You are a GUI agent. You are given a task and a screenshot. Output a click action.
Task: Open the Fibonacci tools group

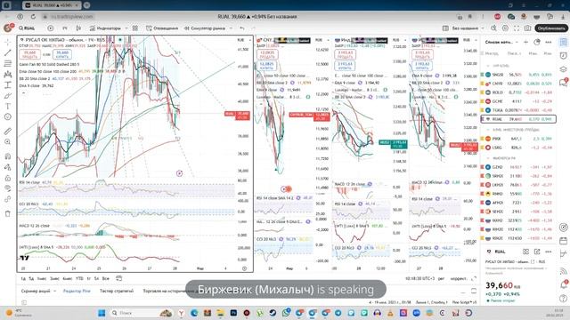(x=8, y=63)
